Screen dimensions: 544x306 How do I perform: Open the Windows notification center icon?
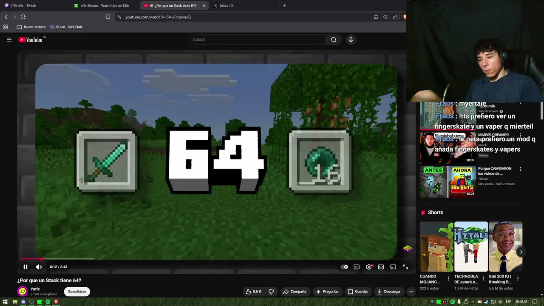pyautogui.click(x=535, y=302)
